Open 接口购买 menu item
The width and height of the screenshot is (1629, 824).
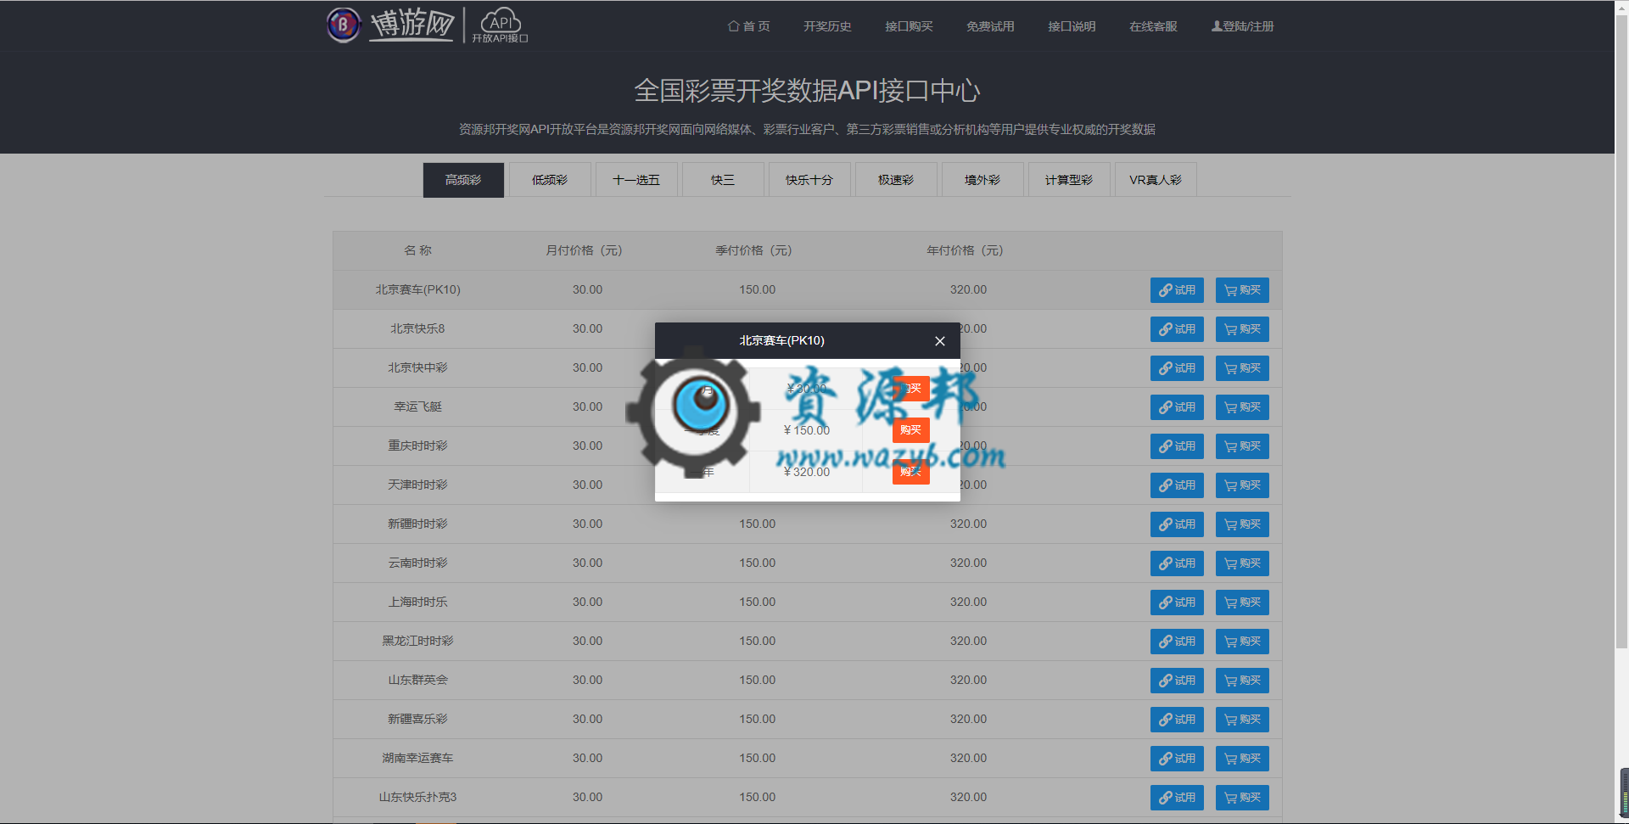coord(909,26)
